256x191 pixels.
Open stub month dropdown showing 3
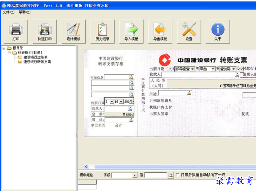tap(112, 102)
